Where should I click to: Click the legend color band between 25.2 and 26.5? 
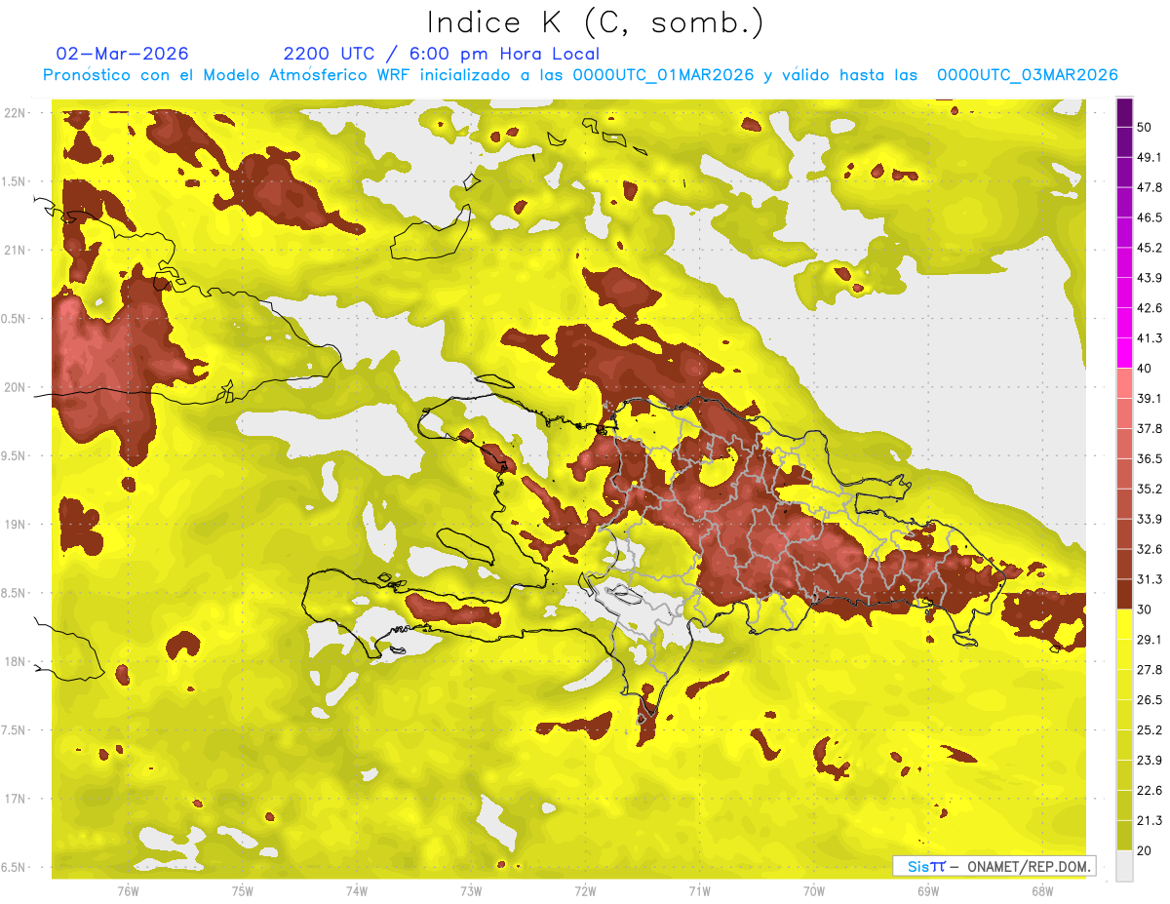1124,715
